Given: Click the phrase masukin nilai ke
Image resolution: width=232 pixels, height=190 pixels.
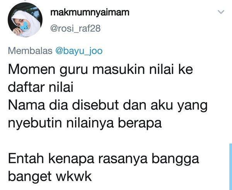Looking at the screenshot, I should point(143,69).
